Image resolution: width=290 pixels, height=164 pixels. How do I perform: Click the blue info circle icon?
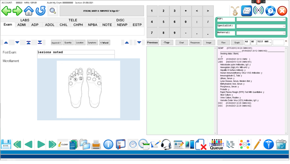(x=108, y=144)
